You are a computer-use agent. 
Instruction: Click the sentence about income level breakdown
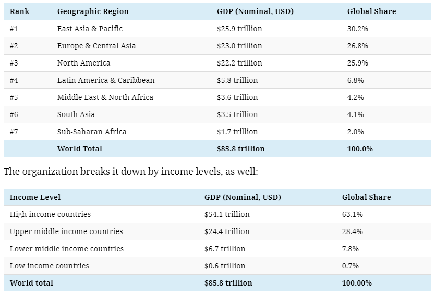131,172
